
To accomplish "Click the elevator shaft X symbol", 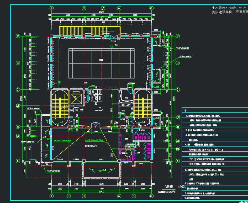I will point(76,99).
